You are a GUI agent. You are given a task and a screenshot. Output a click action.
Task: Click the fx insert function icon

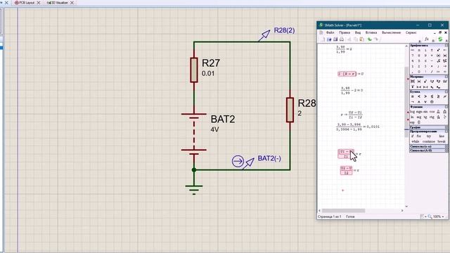click(427, 39)
